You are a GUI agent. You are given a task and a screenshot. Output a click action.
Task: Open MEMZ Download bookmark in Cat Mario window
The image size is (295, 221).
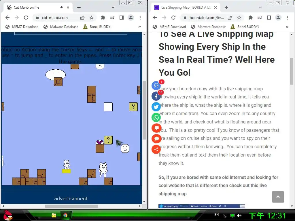coord(22,27)
